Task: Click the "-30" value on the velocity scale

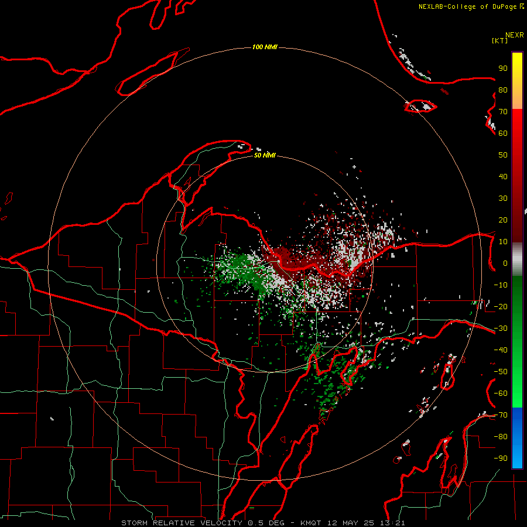Action: [501, 328]
